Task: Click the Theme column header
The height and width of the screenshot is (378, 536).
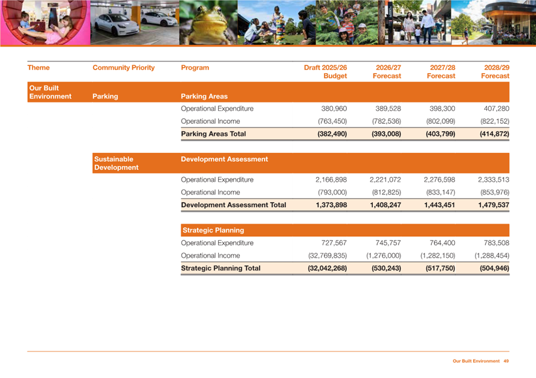Action: coord(39,68)
